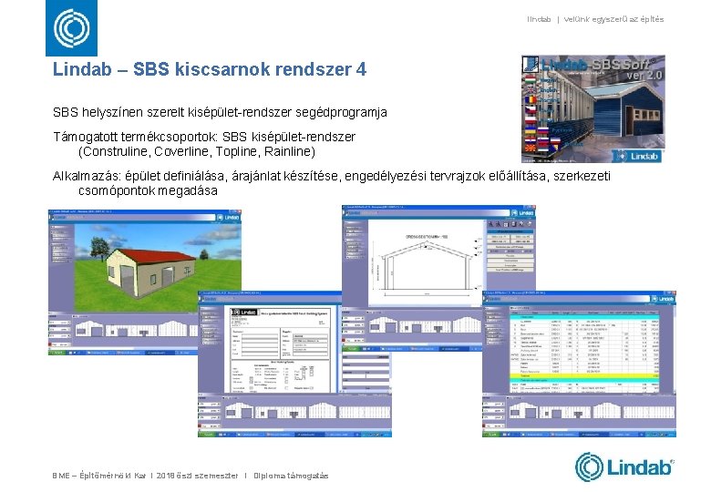Select front gable thumbnail in cross-section window
This screenshot has height=492, width=711.
point(383,325)
